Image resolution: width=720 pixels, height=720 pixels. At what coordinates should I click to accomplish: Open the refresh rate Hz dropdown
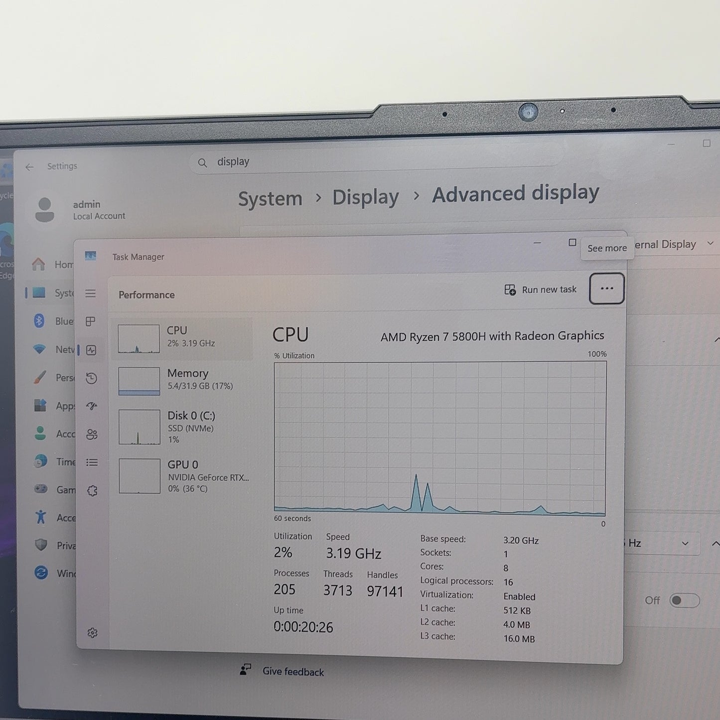663,543
